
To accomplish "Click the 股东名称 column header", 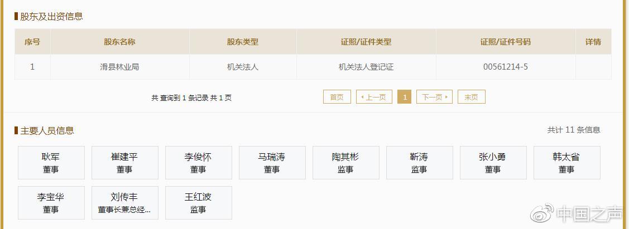I will pyautogui.click(x=119, y=42).
